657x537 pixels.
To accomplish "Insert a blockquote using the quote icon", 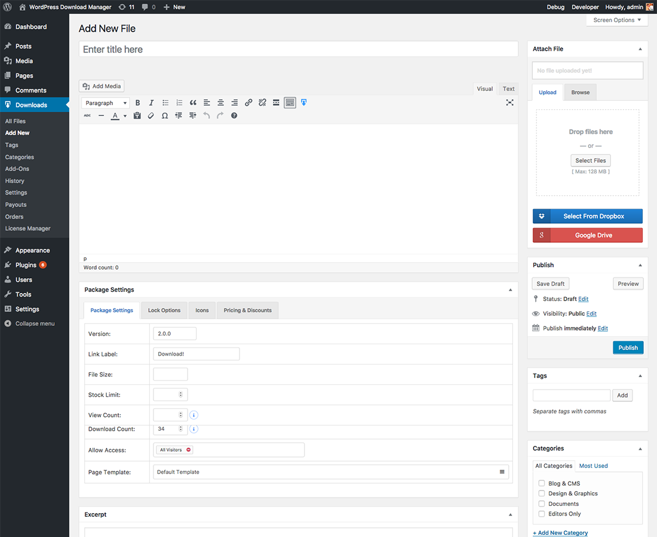I will [x=193, y=103].
